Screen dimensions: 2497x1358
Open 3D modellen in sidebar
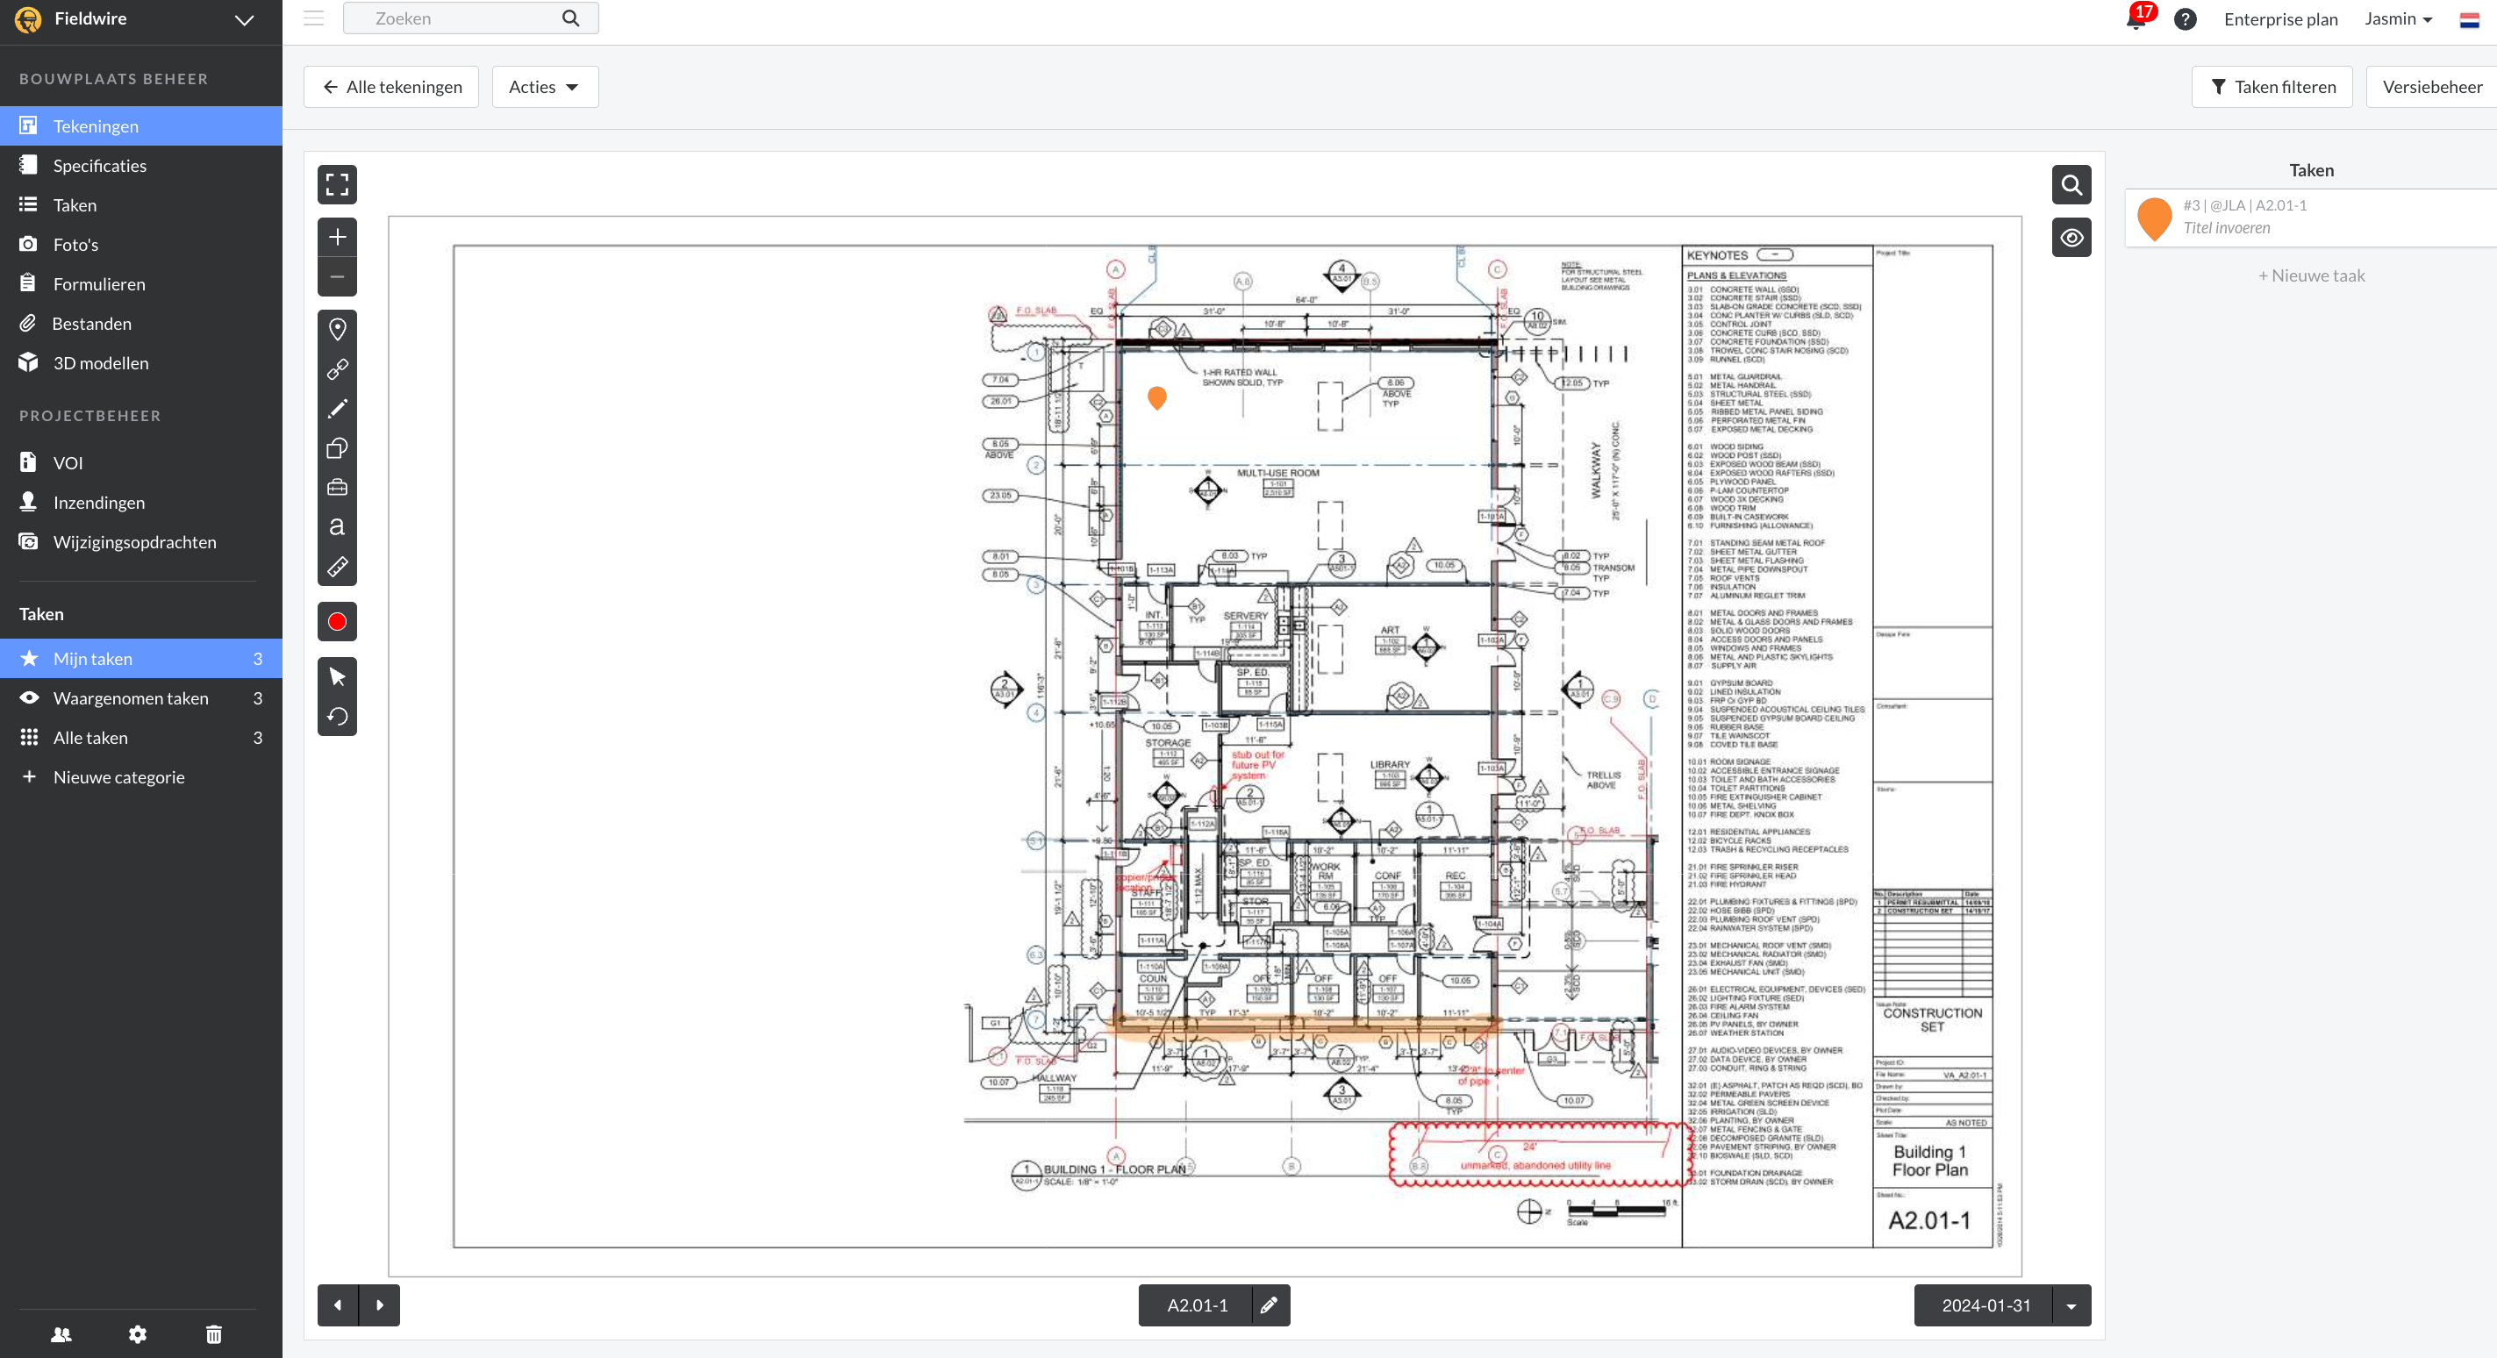(140, 362)
